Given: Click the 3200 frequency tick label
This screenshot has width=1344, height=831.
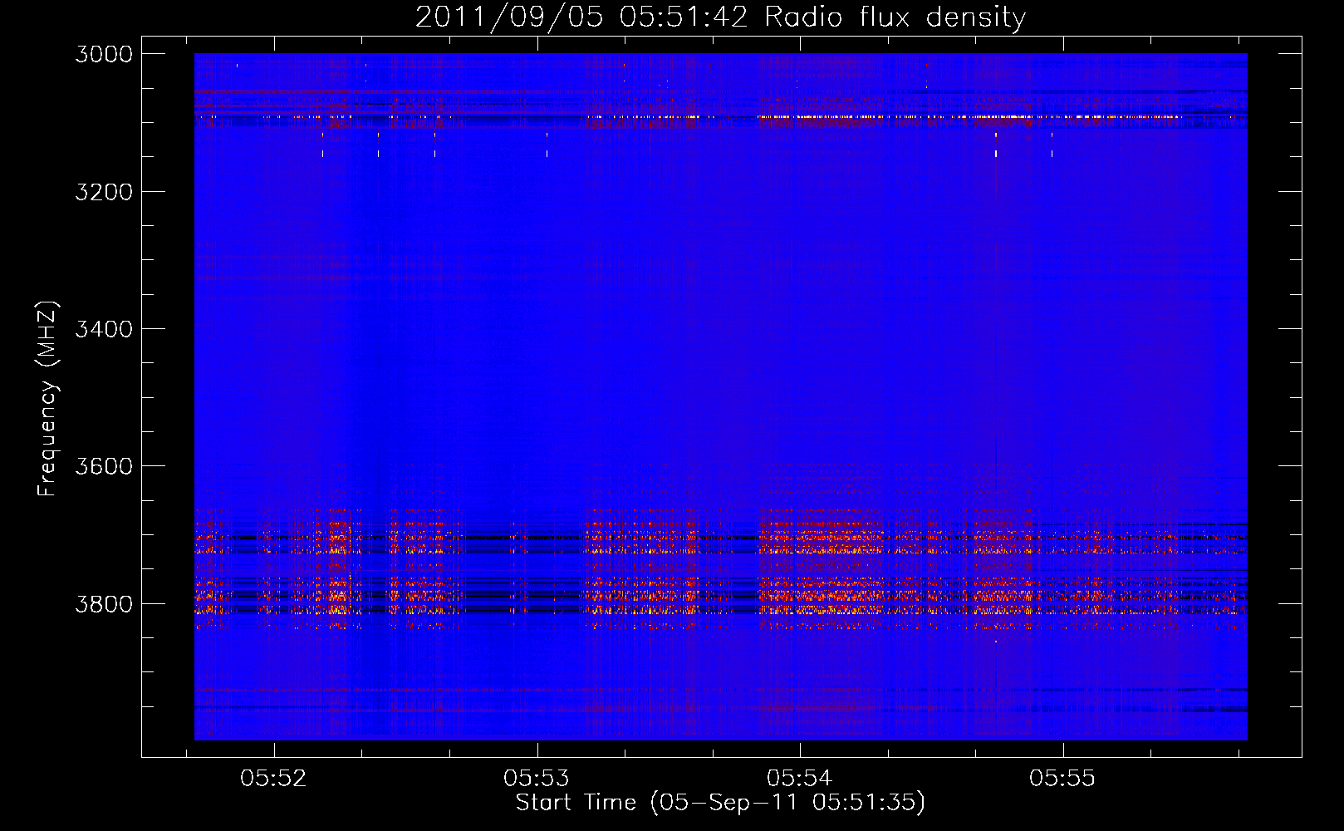Looking at the screenshot, I should pyautogui.click(x=104, y=192).
